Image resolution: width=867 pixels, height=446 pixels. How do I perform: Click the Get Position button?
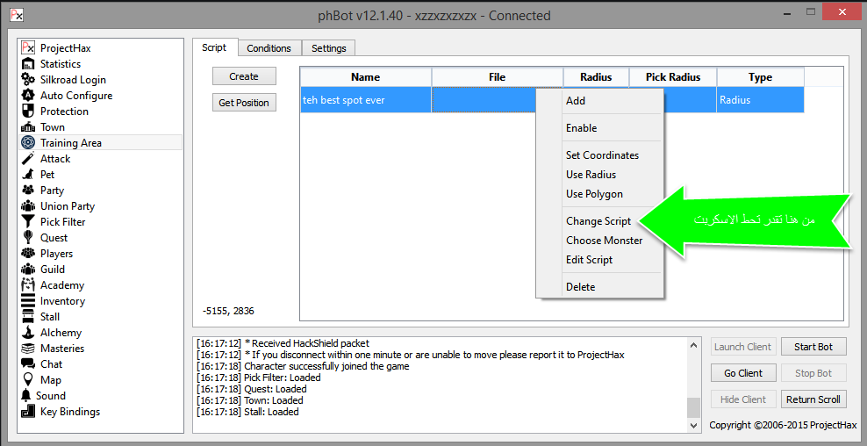click(x=244, y=103)
